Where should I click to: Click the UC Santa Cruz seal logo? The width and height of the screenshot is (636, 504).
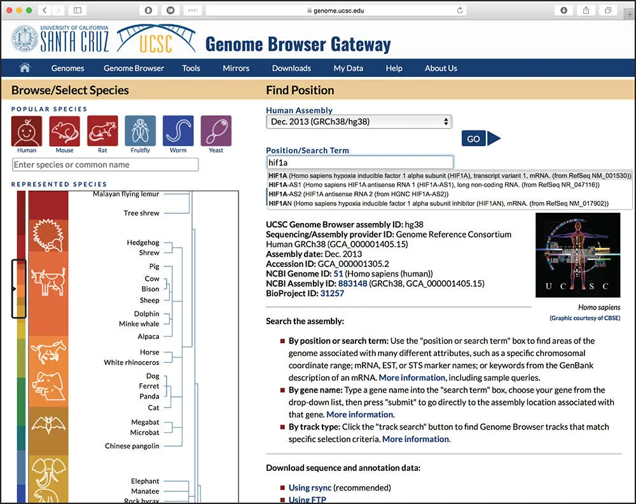[x=24, y=39]
